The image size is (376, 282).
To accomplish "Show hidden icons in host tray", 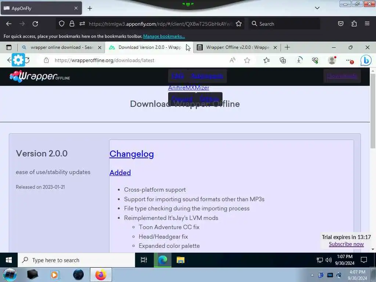I will click(312, 275).
